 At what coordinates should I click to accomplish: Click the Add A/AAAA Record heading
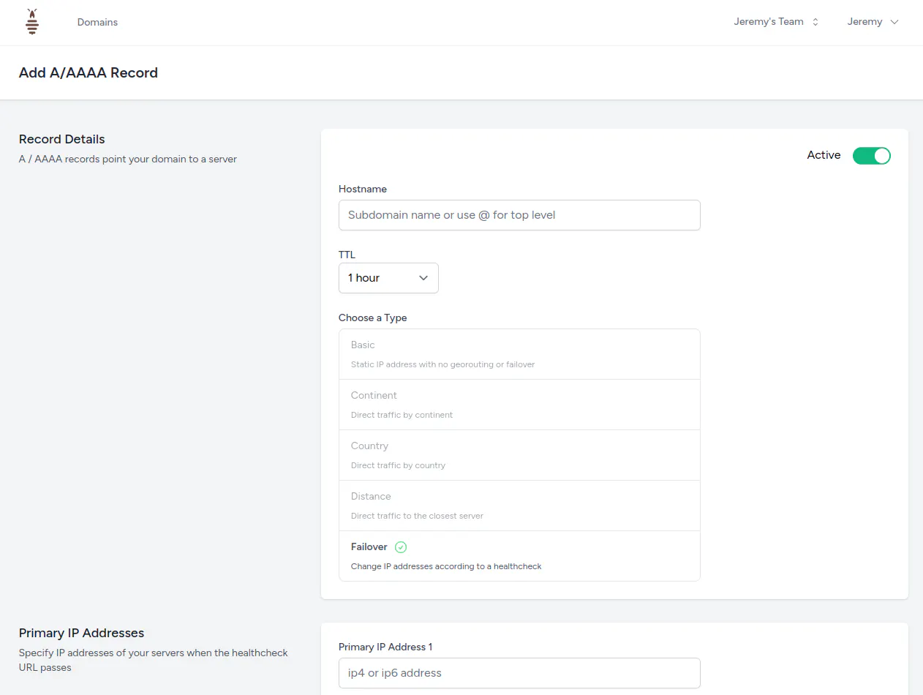tap(88, 72)
